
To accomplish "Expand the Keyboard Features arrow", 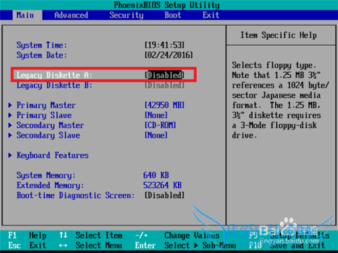I will tap(10, 155).
